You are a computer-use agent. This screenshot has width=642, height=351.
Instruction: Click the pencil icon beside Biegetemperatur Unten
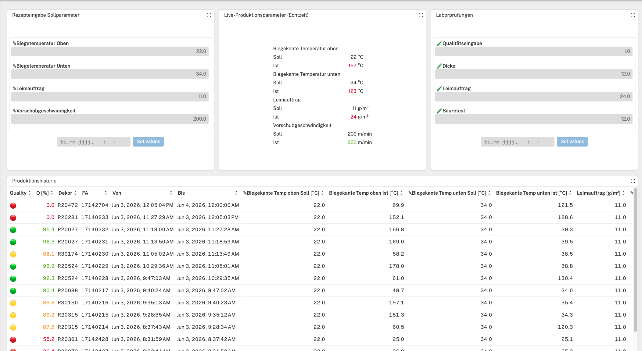14,66
